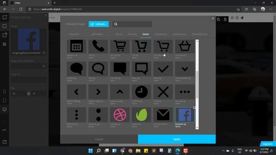Viewport: 276px width, 155px height.
Task: Click the external edit icon at sidebar bottom
Action: (5, 142)
